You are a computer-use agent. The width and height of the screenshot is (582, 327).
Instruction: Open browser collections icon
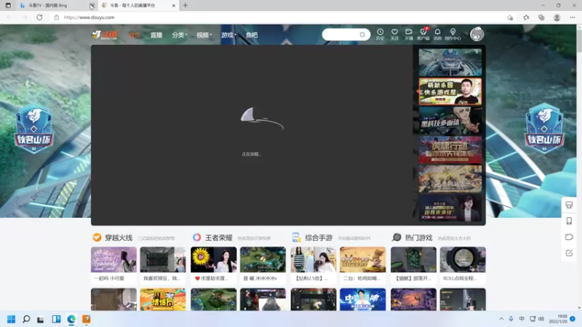(x=541, y=17)
